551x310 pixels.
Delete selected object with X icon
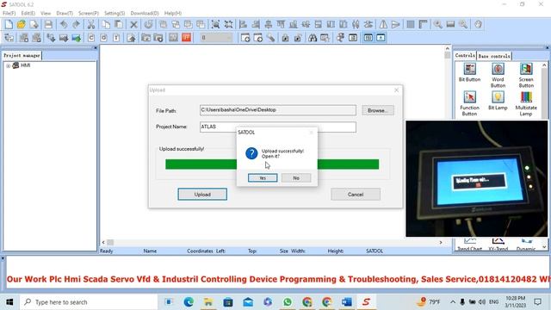[x=133, y=24]
